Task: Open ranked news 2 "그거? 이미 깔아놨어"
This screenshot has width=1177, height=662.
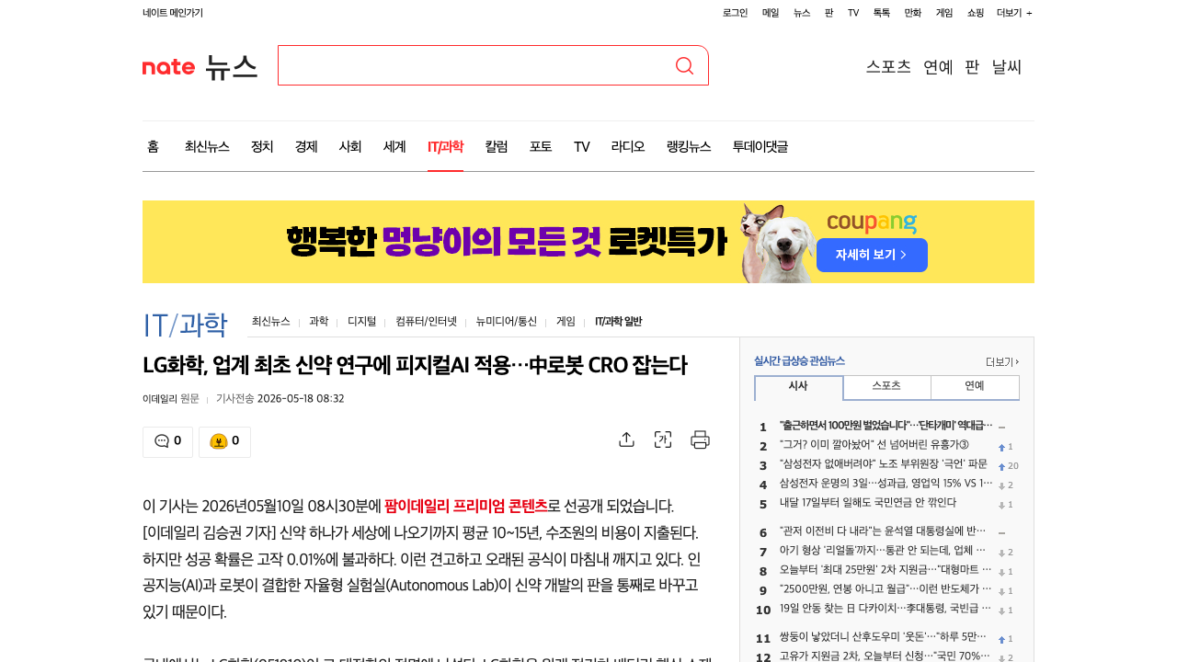Action: 874,445
